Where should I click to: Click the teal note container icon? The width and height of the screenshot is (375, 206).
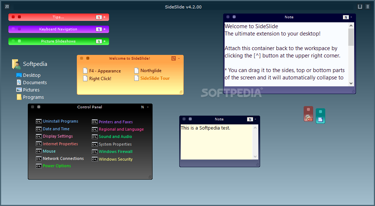(320, 116)
